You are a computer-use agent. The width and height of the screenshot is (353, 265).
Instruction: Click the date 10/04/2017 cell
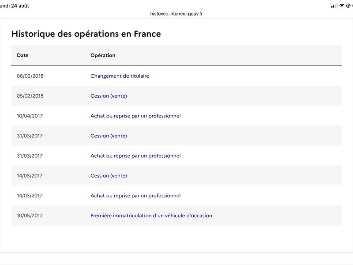[30, 116]
